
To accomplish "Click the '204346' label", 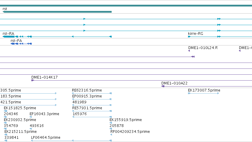I will 11,114.
